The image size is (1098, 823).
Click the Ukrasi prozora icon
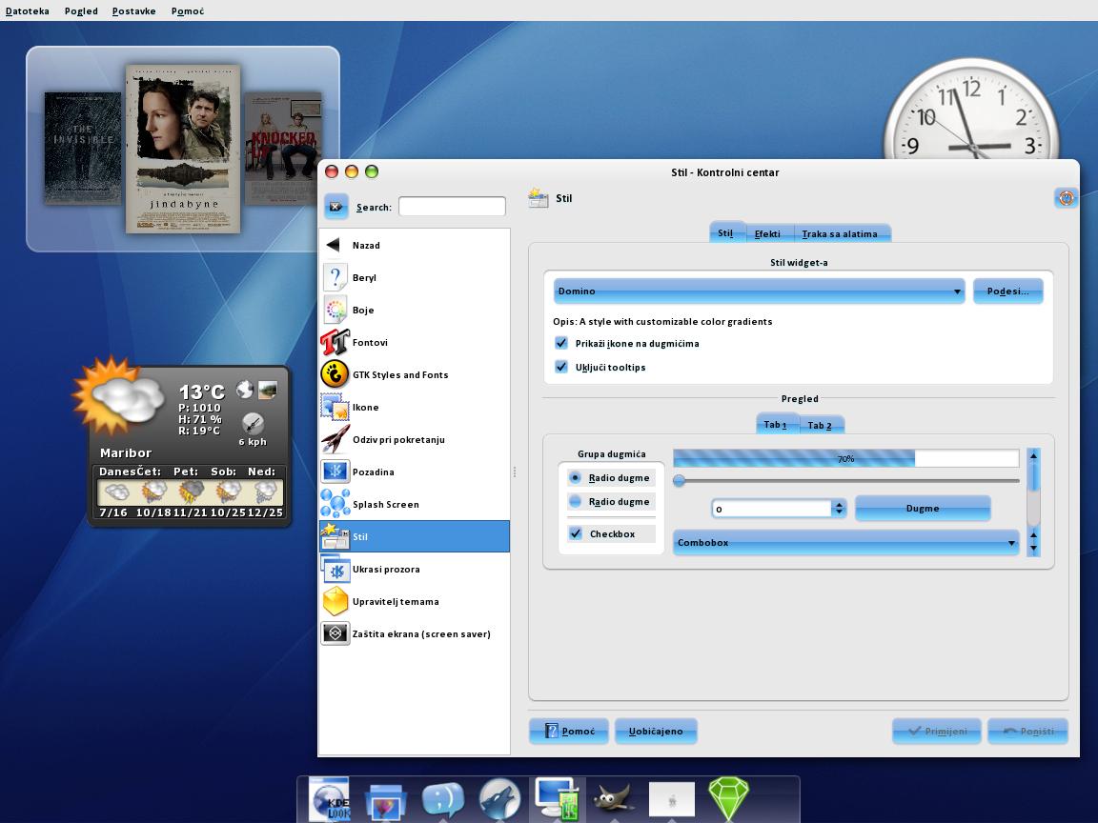click(335, 569)
